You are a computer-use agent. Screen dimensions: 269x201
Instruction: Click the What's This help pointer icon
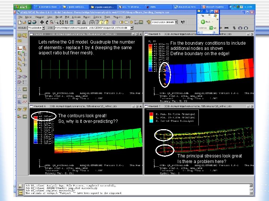coord(183,22)
